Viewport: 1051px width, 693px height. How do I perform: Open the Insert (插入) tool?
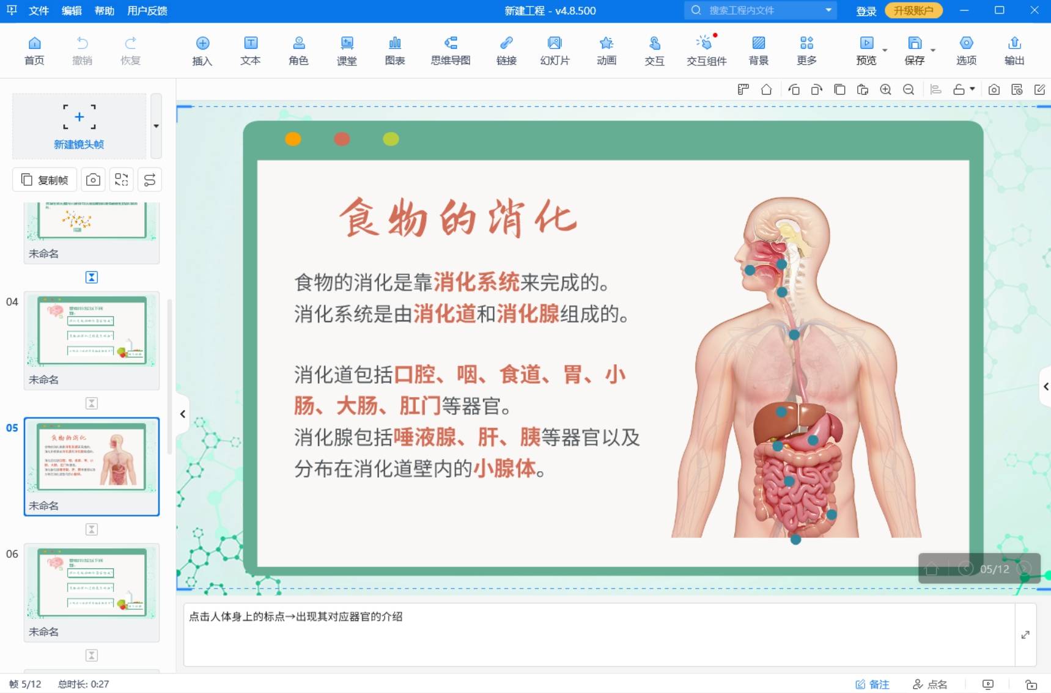(202, 50)
